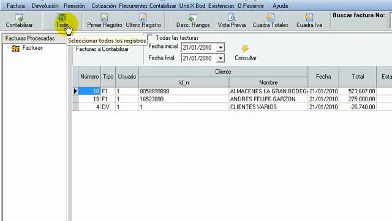Select all records with Todo icon
The width and height of the screenshot is (392, 221).
(x=61, y=17)
